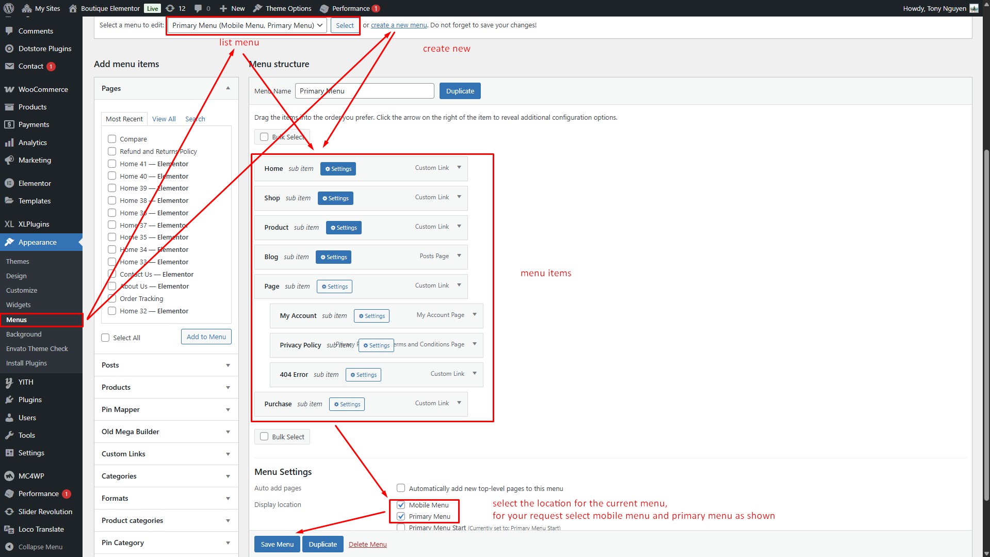This screenshot has height=557, width=990.
Task: Click Duplicate button beside Menu Name
Action: coord(460,91)
